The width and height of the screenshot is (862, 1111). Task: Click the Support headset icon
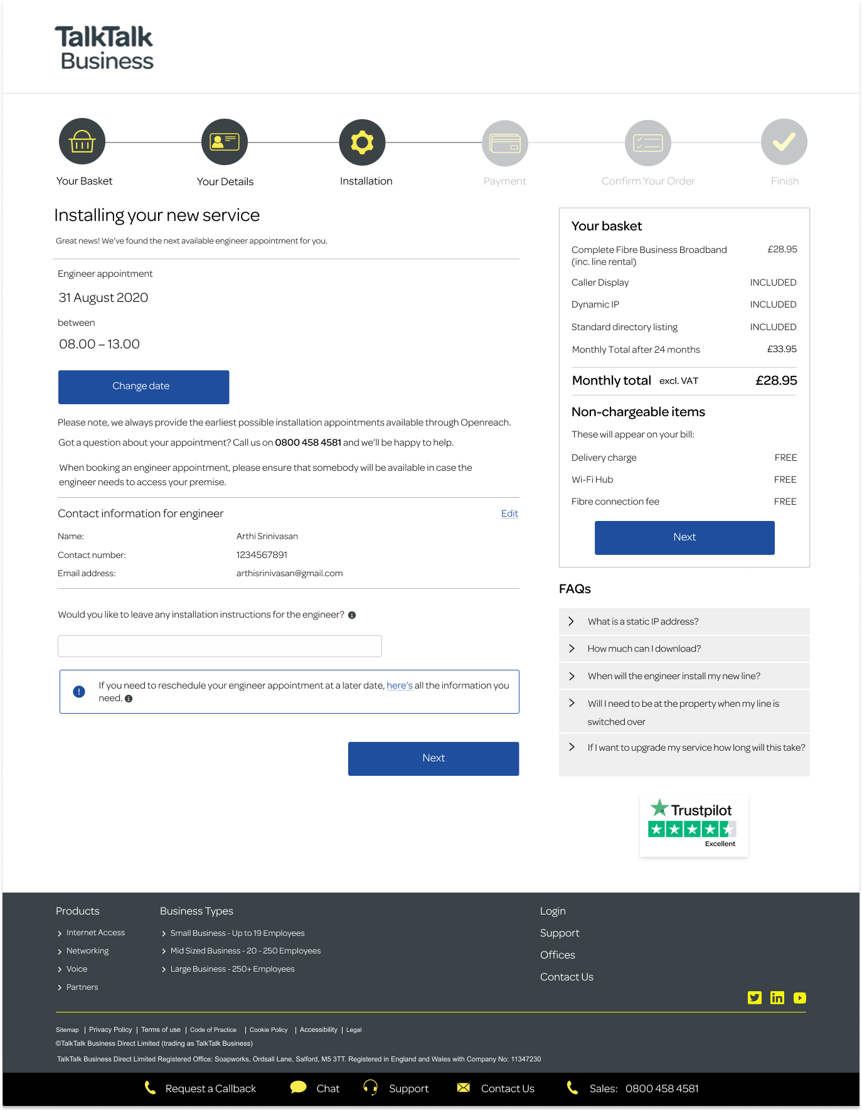click(371, 1088)
